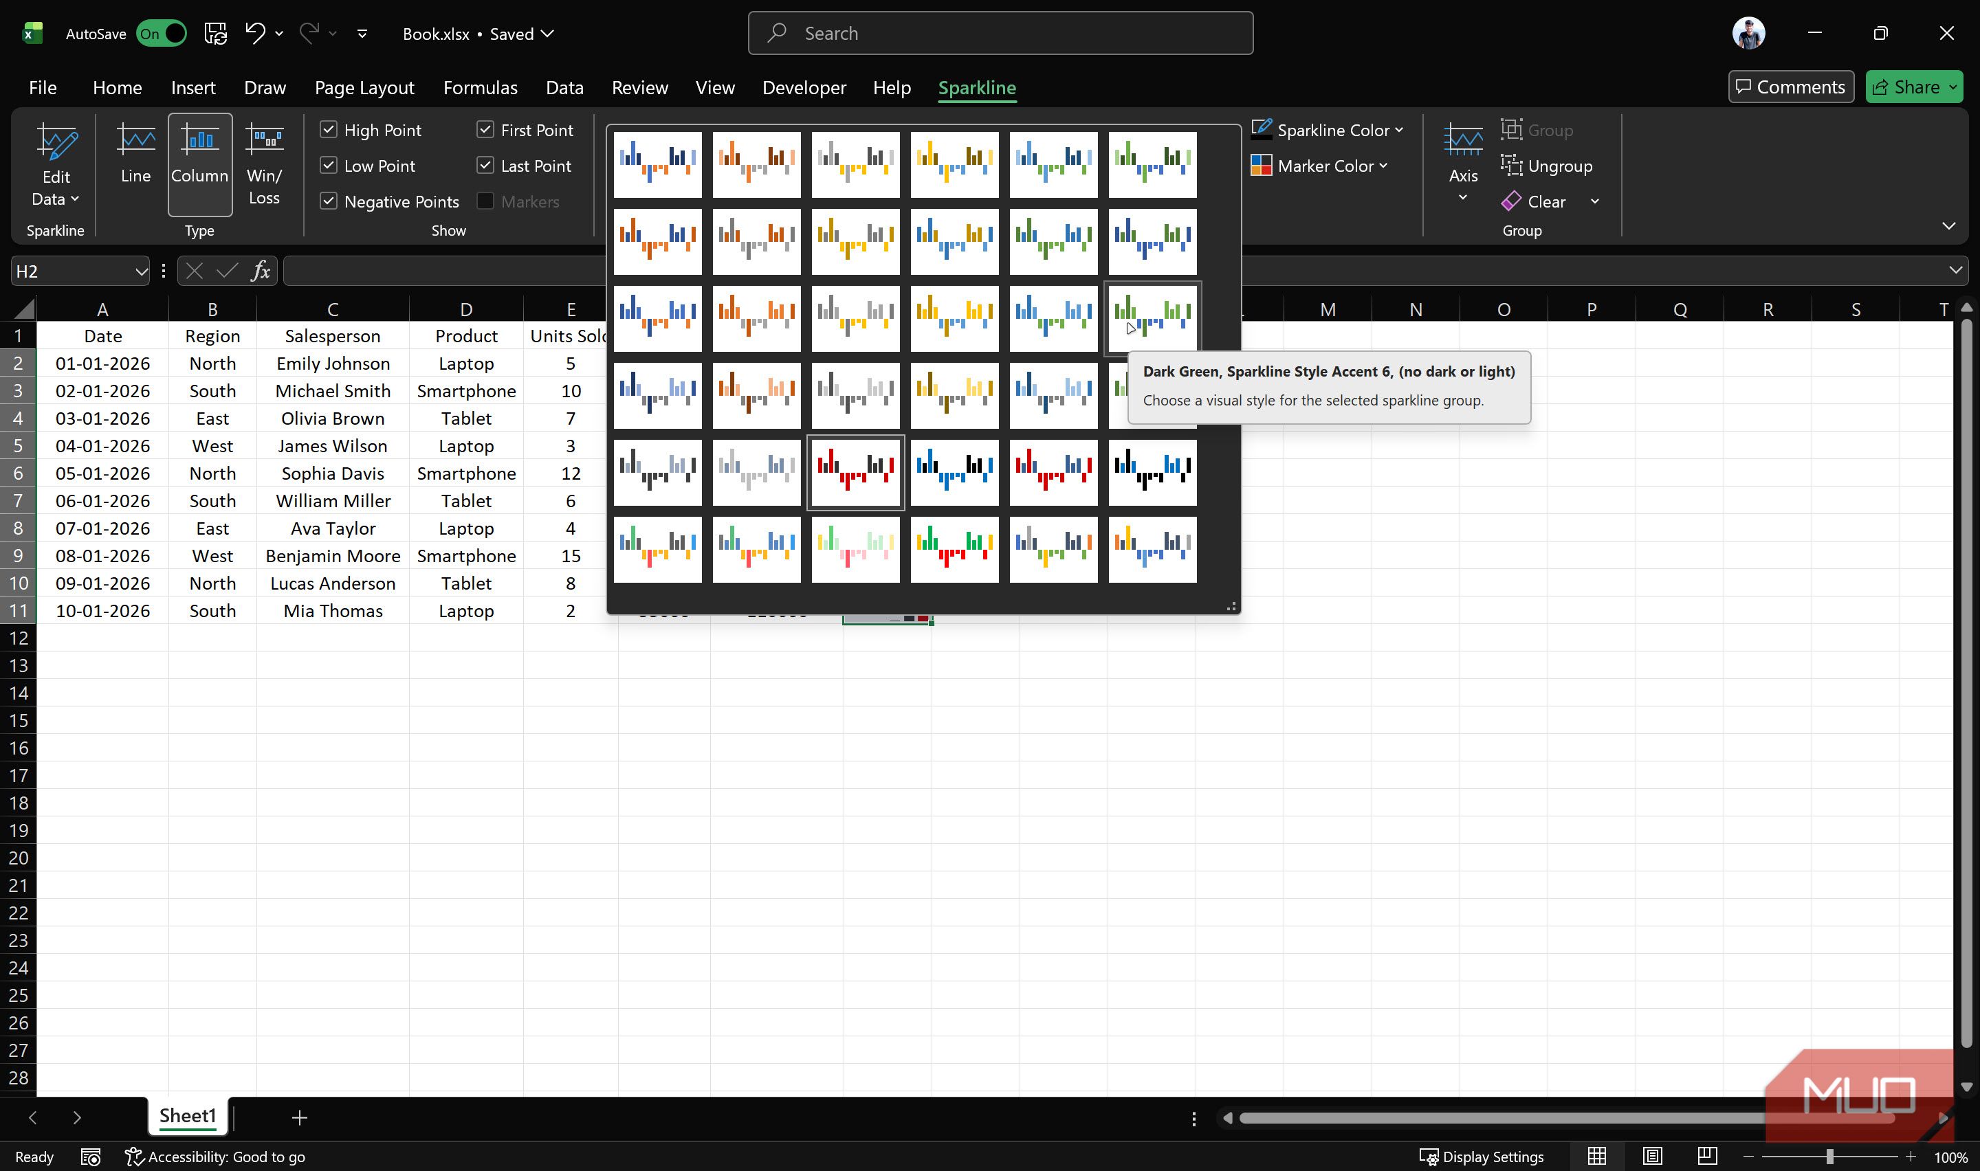Uncheck the High Point checkbox
1980x1171 pixels.
tap(329, 129)
